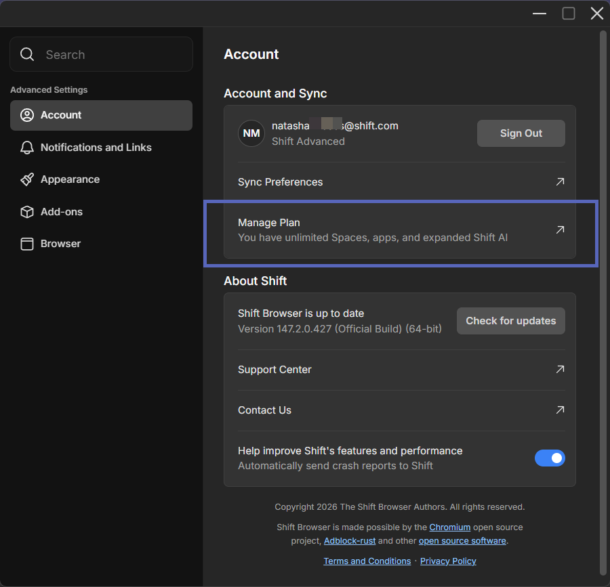610x587 pixels.
Task: Open the Contact Us row
Action: pos(401,410)
